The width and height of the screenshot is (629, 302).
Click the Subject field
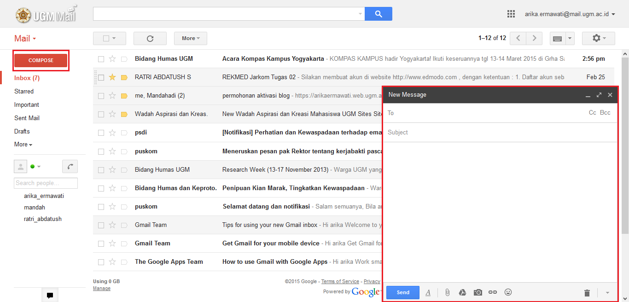500,133
